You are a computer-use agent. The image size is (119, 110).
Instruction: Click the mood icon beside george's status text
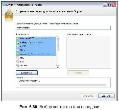[x=29, y=54]
